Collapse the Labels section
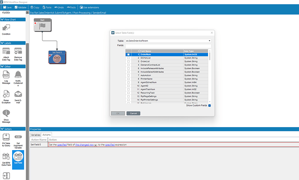Screen dimensions: 299x180 (2, 43)
